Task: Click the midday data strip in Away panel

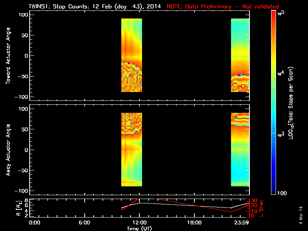Action: (132, 149)
